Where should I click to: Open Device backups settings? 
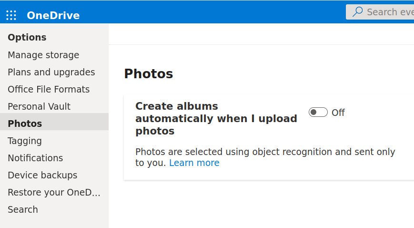coord(42,176)
